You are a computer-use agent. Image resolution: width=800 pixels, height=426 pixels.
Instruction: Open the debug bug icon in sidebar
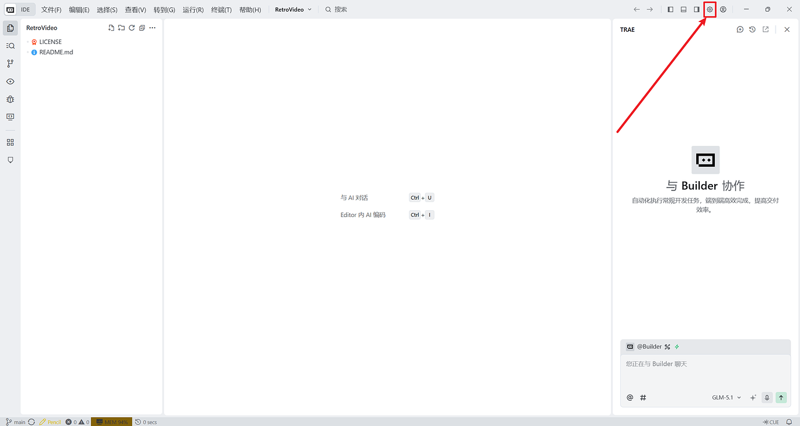(x=10, y=99)
